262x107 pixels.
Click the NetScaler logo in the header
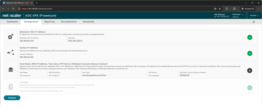(x=12, y=15)
